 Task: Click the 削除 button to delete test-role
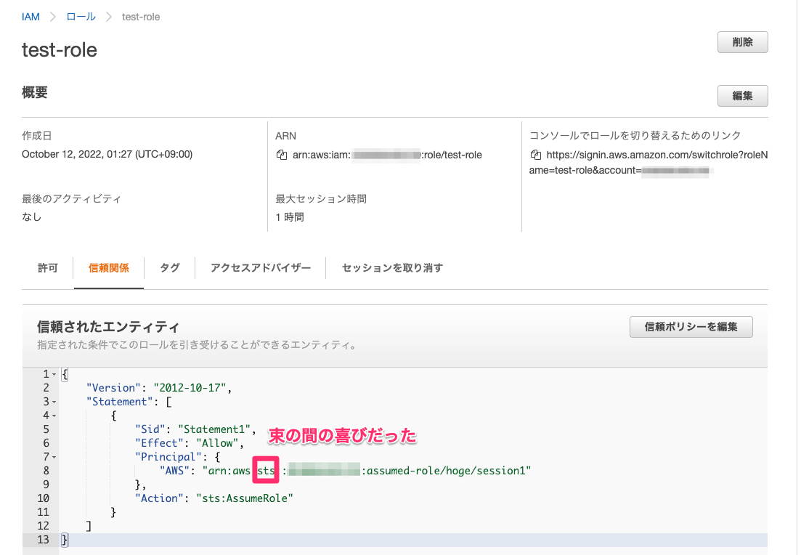[741, 41]
